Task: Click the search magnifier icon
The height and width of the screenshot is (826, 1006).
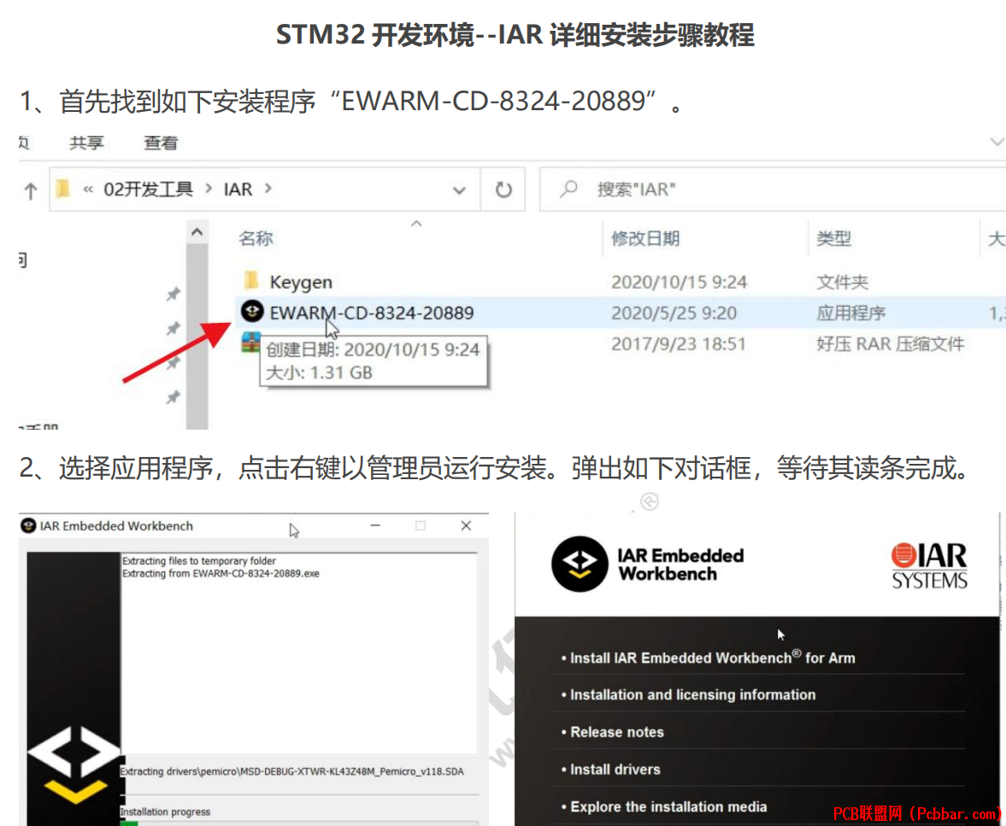Action: 568,189
